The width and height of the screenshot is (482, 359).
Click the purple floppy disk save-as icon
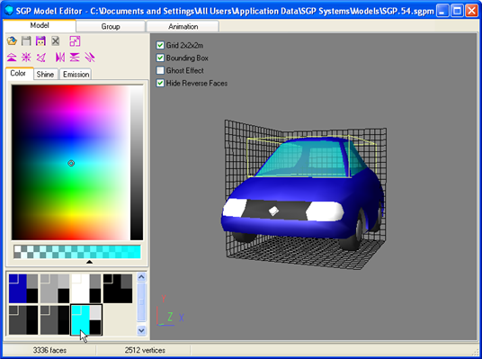pos(40,40)
